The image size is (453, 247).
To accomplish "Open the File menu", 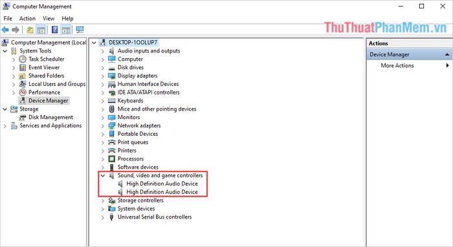I will coord(8,19).
